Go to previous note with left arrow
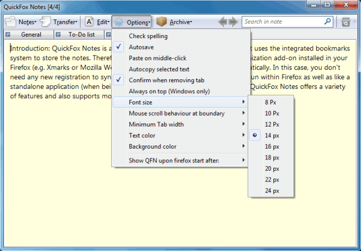This screenshot has height=251, width=361. click(x=223, y=22)
